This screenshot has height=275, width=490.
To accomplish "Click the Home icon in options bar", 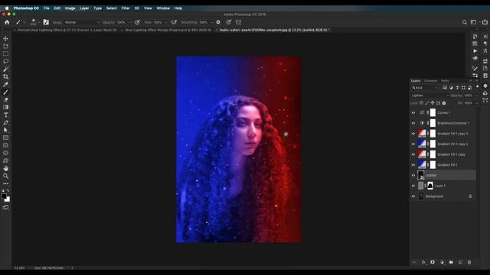I will (7, 22).
